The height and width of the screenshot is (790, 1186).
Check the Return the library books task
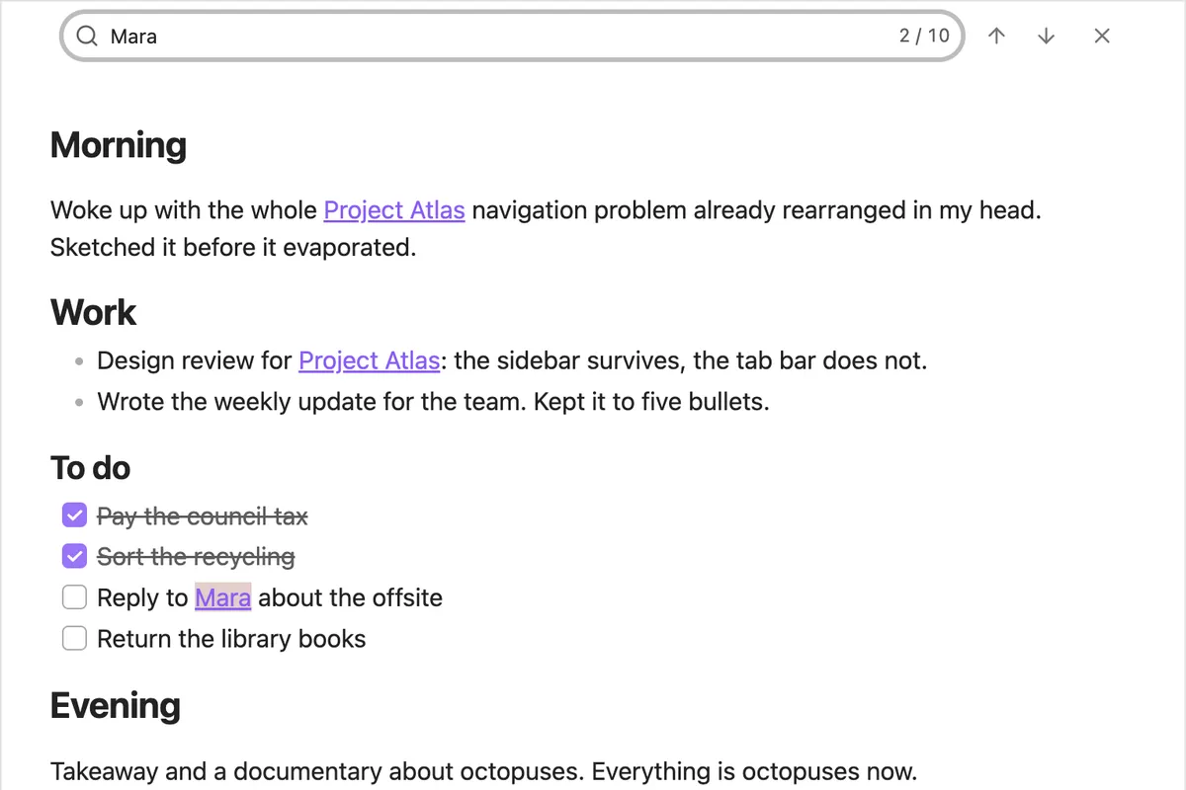point(74,639)
